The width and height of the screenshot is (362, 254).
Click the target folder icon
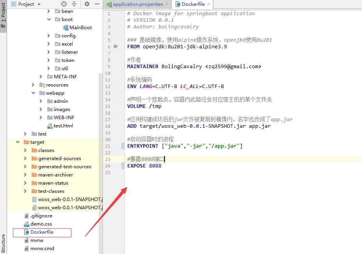[26, 142]
